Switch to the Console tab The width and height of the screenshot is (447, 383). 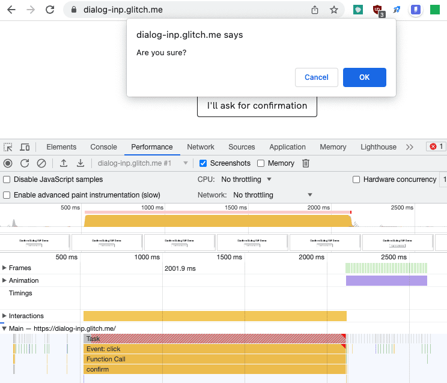click(103, 147)
